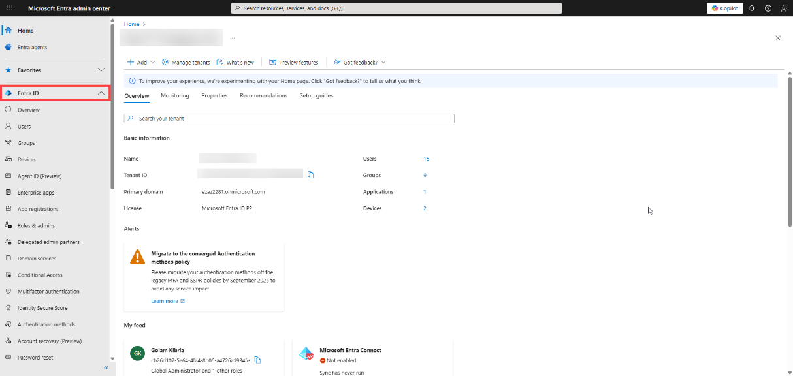
Task: Click the App registrations icon
Action: [x=8, y=209]
